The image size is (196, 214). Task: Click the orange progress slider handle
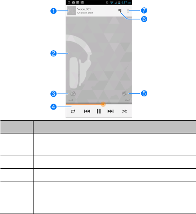pyautogui.click(x=103, y=104)
